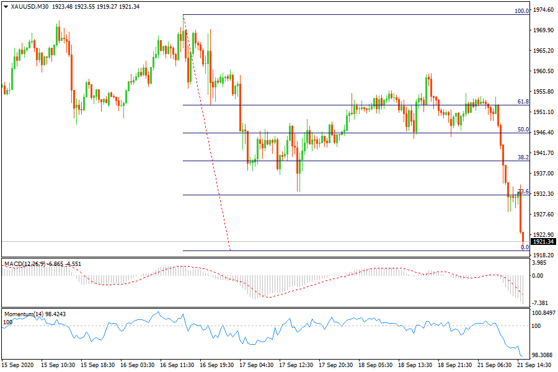Click the Fibonacci 23.6 level label
Viewport: 558px width, 372px height.
tap(523, 192)
